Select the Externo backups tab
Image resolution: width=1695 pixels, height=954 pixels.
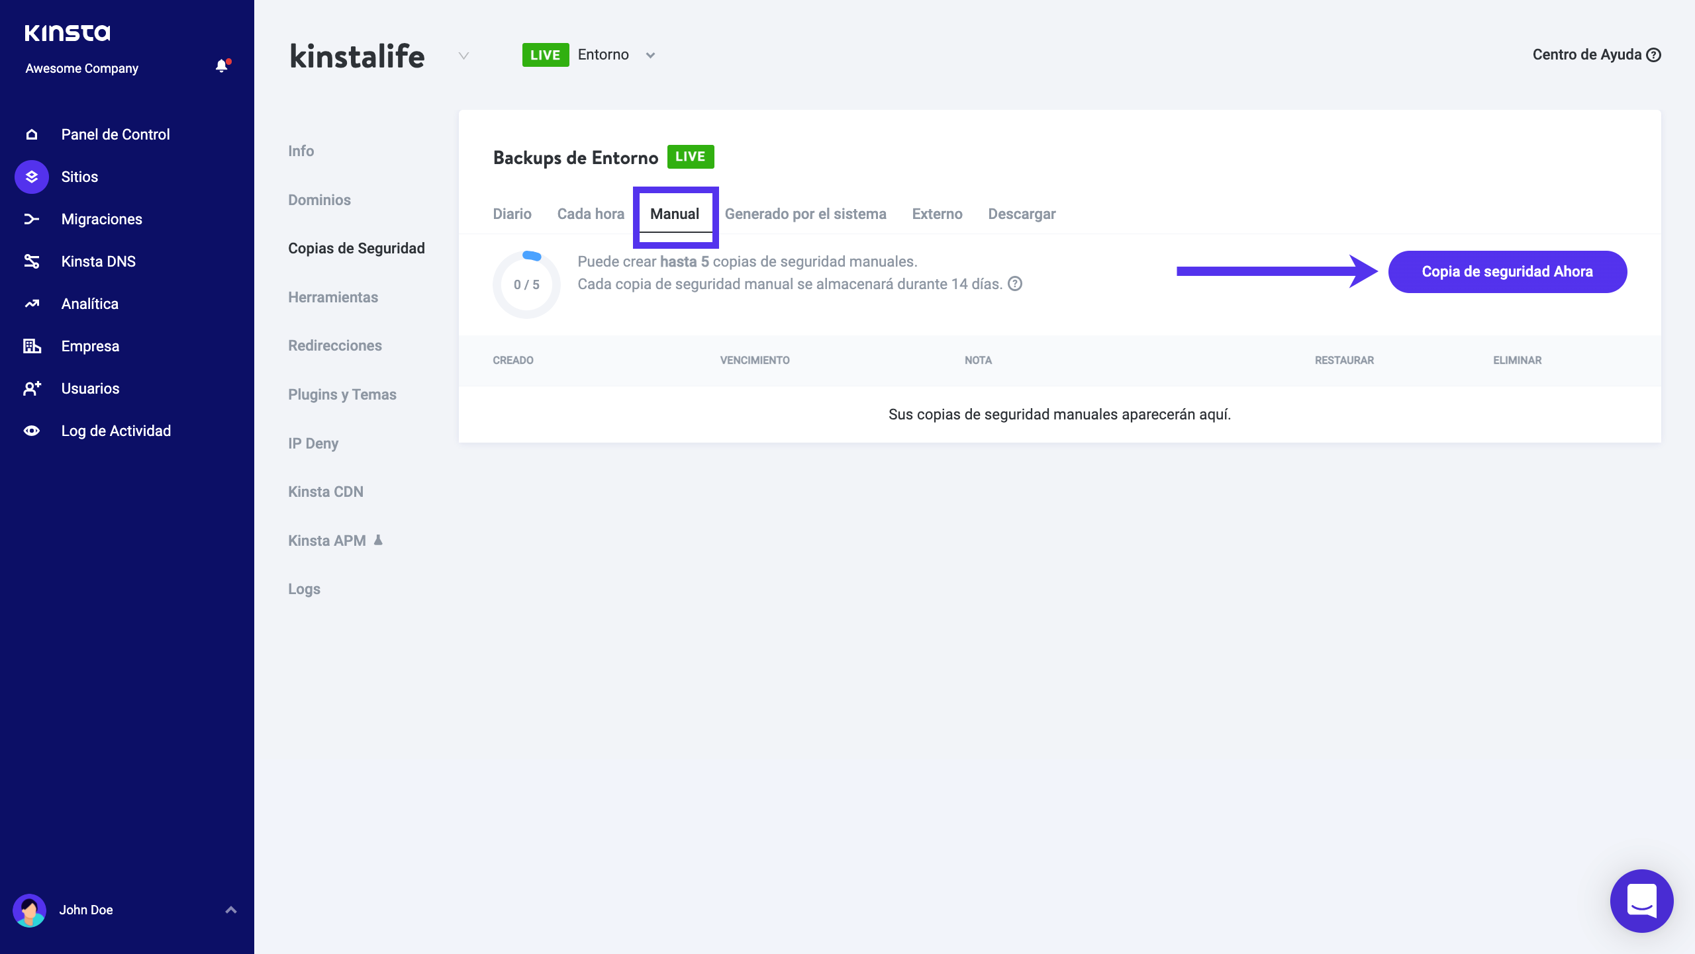[937, 214]
